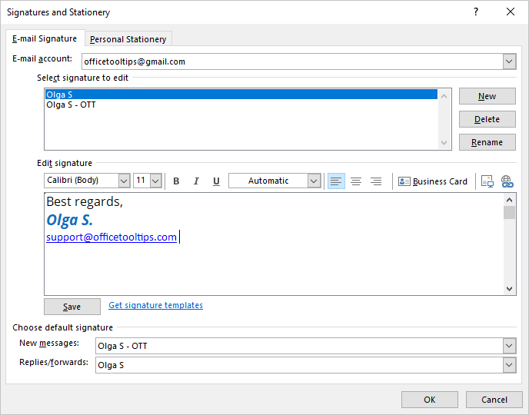529x415 pixels.
Task: Rename the selected signature
Action: pos(487,142)
